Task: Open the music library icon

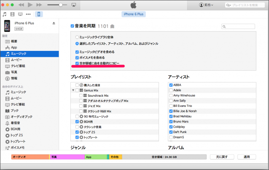Action: [5, 14]
